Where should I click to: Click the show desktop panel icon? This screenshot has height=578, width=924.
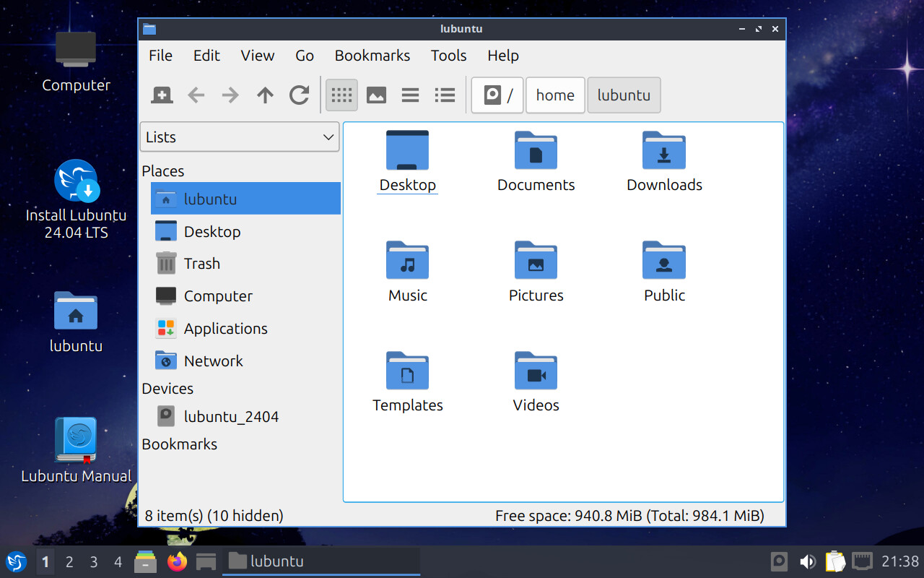206,561
